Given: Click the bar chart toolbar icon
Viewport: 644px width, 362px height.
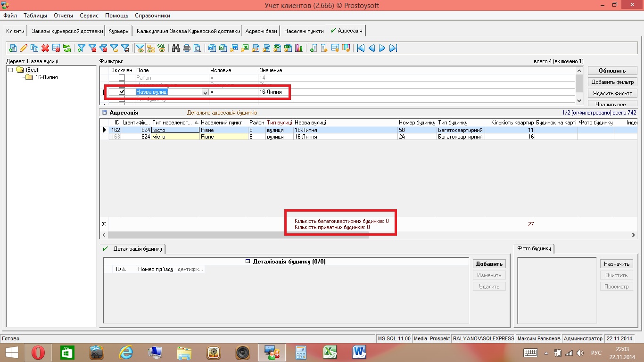Looking at the screenshot, I should (298, 48).
